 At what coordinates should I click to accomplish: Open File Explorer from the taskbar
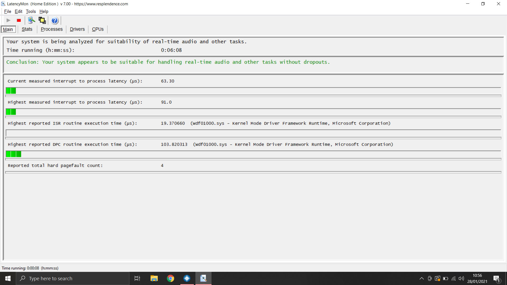154,278
